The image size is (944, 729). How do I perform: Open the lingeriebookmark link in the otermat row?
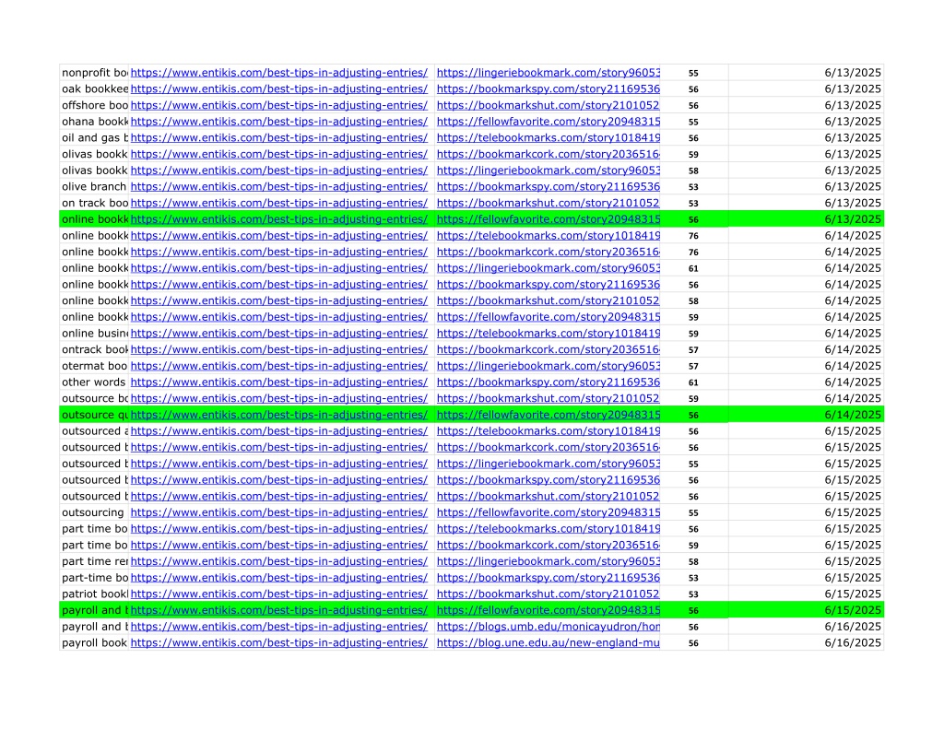point(548,365)
